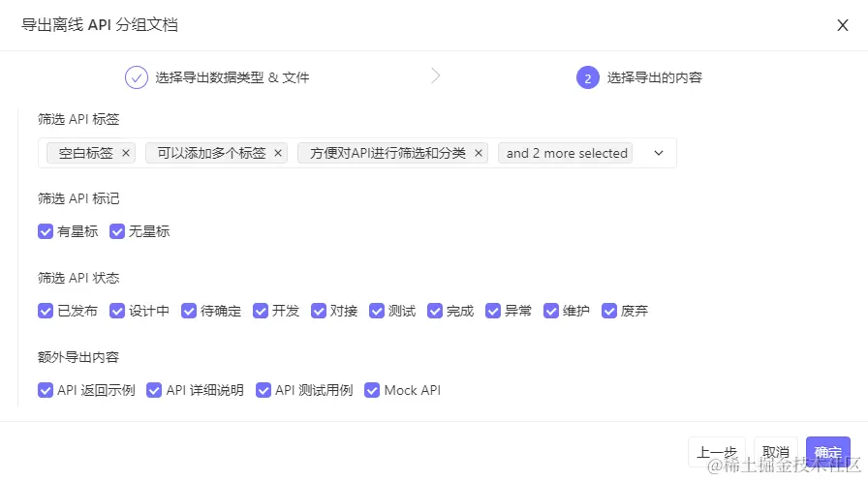Remove the 方便对API进行筛选和分类 tag

coord(479,153)
